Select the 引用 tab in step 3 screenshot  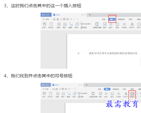tap(130, 19)
